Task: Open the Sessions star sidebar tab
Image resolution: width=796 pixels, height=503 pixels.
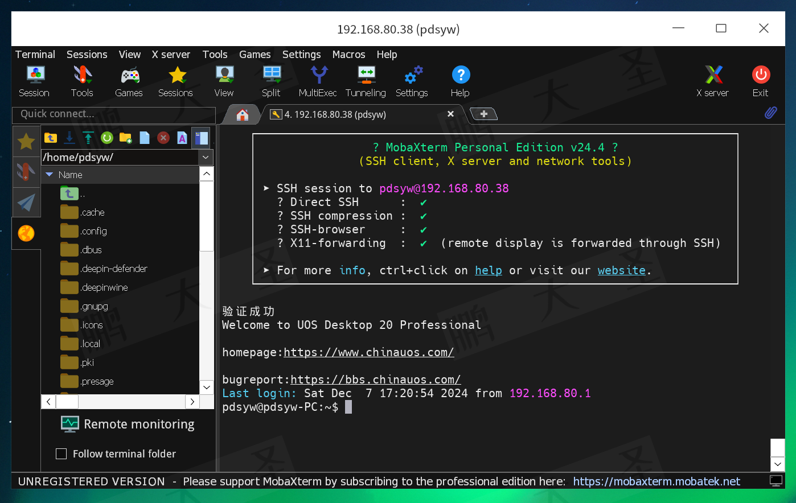Action: pyautogui.click(x=26, y=141)
